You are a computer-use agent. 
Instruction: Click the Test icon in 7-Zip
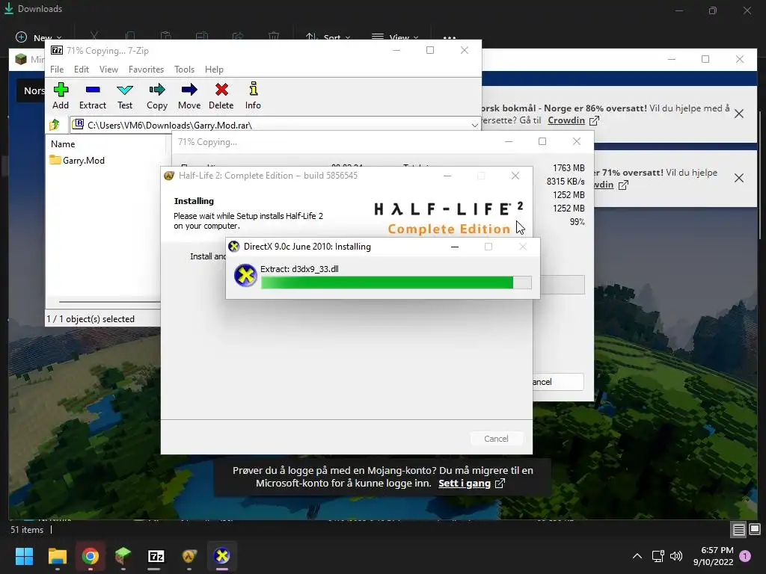tap(125, 96)
